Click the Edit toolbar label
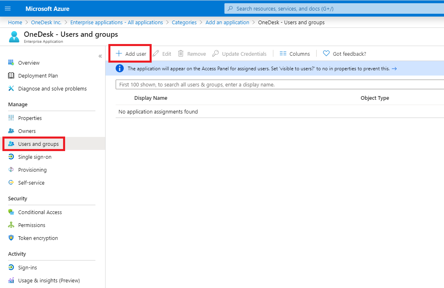The image size is (444, 288). 167,54
